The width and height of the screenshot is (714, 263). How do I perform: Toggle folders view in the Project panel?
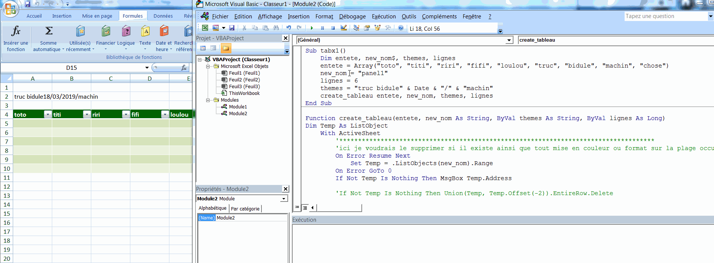click(226, 48)
